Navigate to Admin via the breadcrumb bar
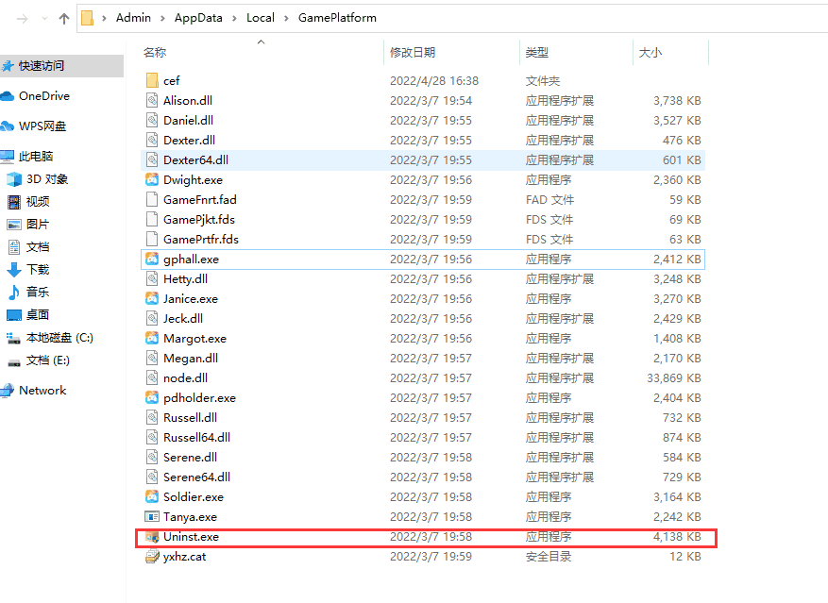Screen dimensions: 828x603 point(133,17)
